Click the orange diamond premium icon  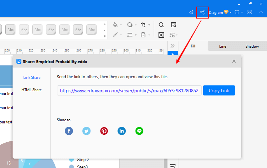(x=226, y=12)
